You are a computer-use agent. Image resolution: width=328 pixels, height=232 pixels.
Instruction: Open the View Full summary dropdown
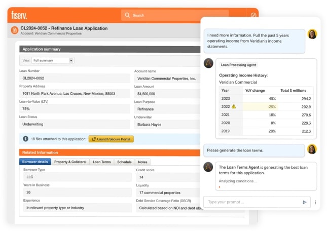point(53,60)
